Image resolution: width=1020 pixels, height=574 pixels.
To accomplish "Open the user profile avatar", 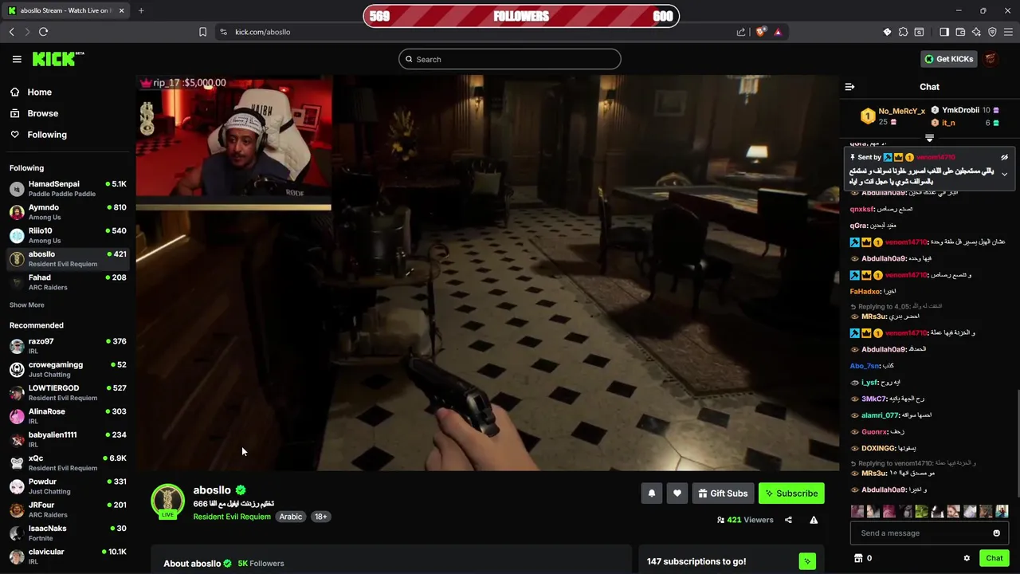I will 991,59.
